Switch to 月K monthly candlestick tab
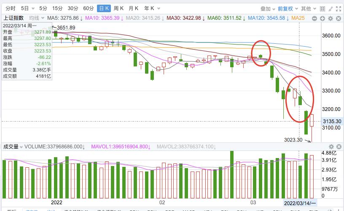The height and width of the screenshot is (211, 344). pos(133,8)
